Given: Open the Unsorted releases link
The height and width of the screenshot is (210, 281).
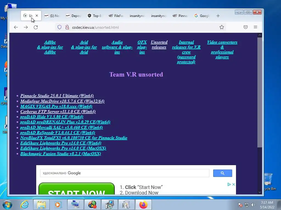Looking at the screenshot, I should click(x=159, y=45).
